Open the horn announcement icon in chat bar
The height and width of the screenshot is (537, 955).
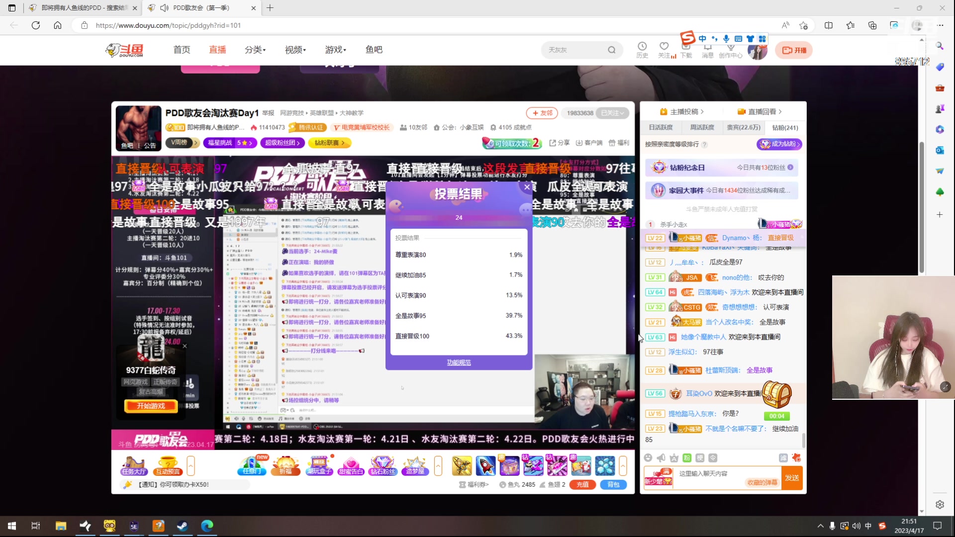(661, 457)
